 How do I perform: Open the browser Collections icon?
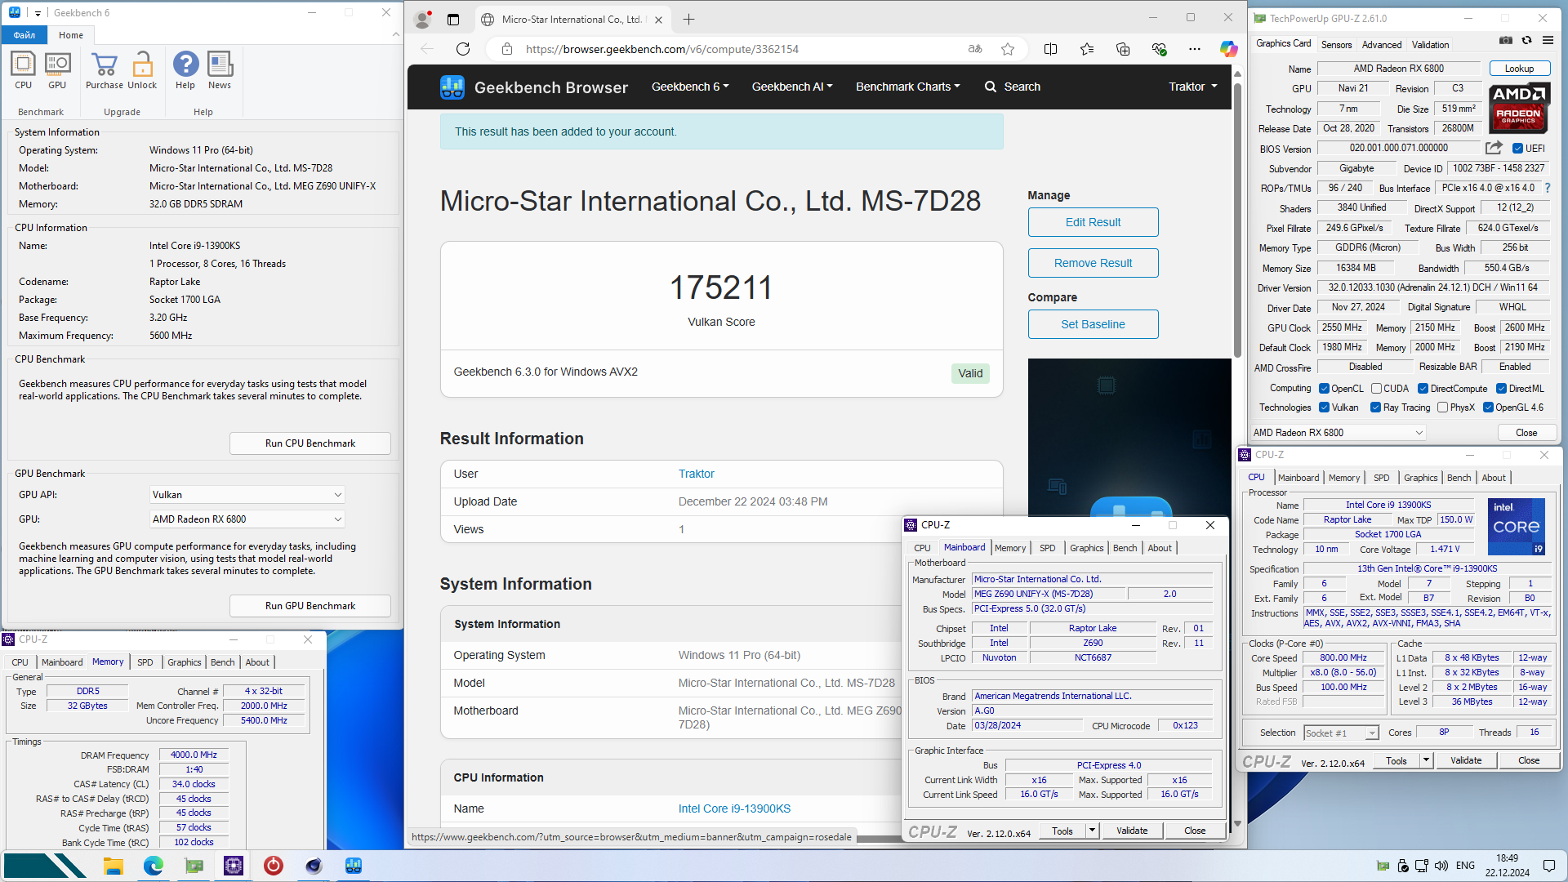click(x=1123, y=49)
